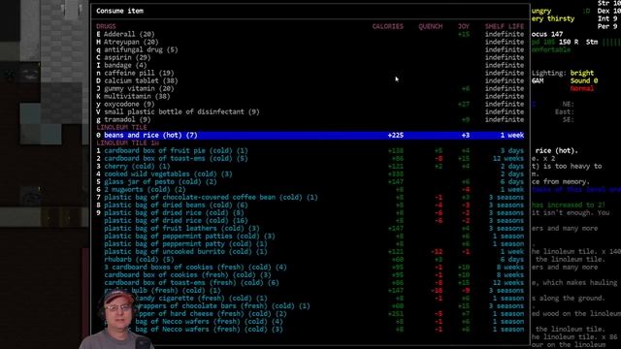Click the 1 week shelf life of beans and rice
Viewport: 621px width, 349px height.
(x=512, y=135)
